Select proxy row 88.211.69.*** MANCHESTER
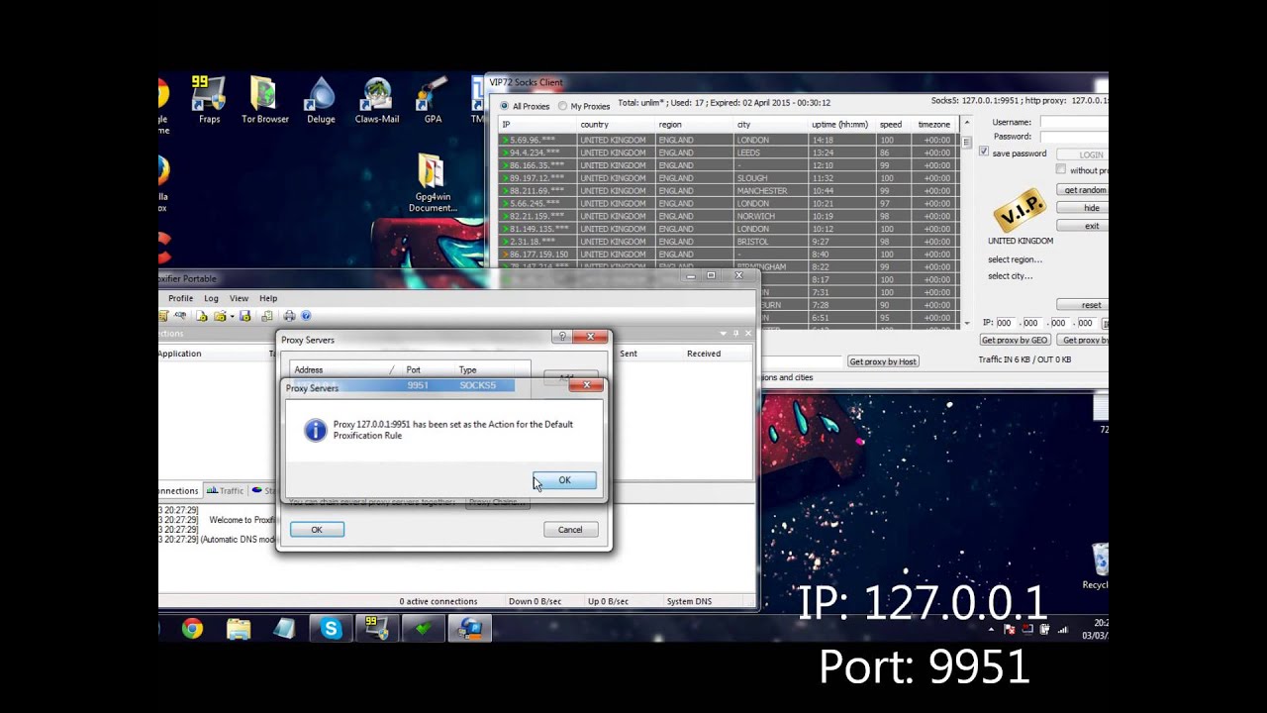This screenshot has width=1267, height=713. (x=728, y=190)
